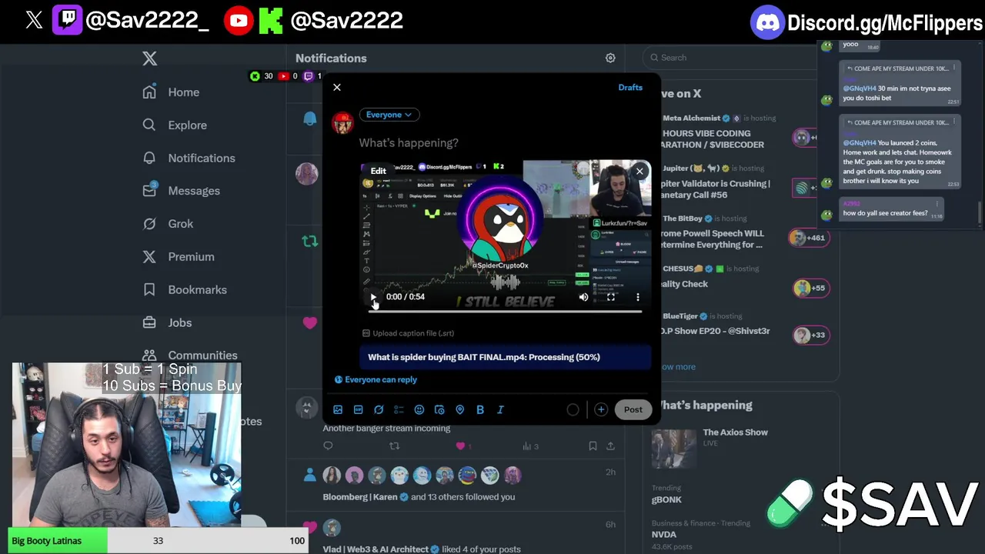Like Another banger stream post
The height and width of the screenshot is (554, 985).
461,446
